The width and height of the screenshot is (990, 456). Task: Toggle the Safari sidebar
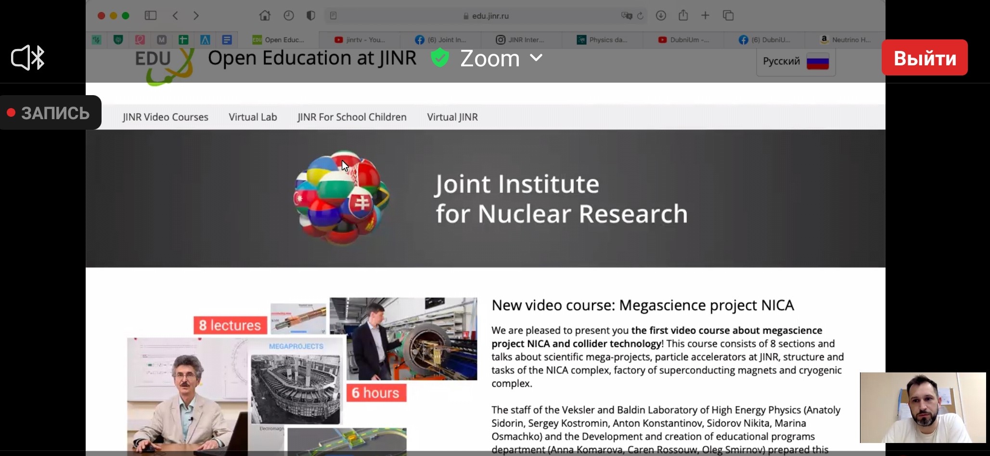pyautogui.click(x=151, y=16)
